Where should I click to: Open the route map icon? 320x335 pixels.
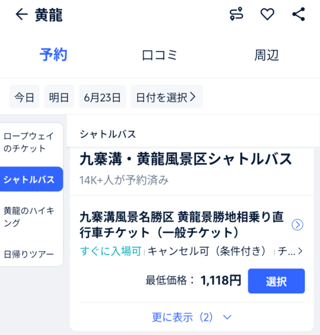coord(236,14)
